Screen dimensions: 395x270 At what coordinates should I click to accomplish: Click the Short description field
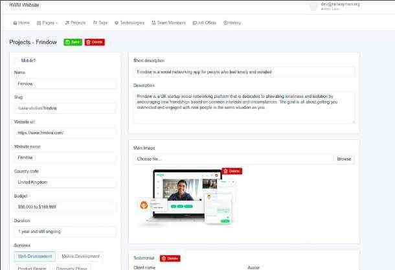coord(243,72)
